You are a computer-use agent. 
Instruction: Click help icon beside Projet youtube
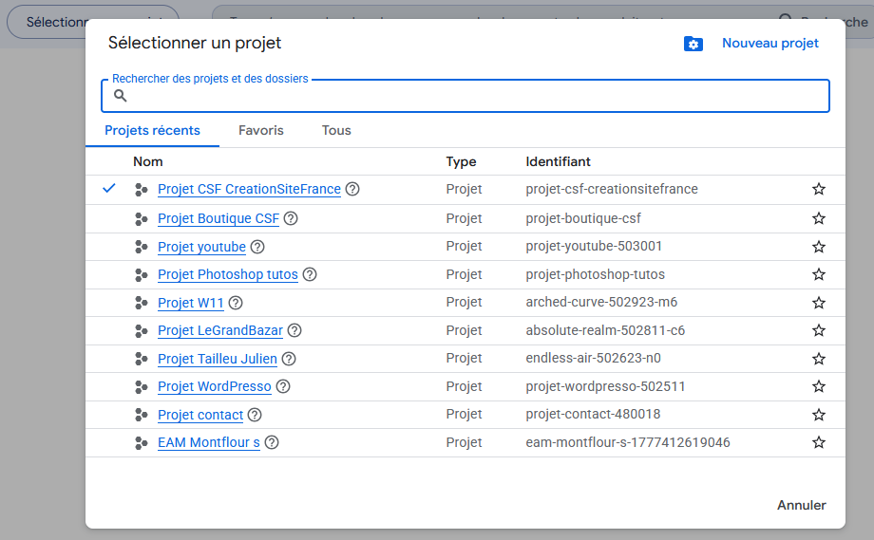click(256, 247)
